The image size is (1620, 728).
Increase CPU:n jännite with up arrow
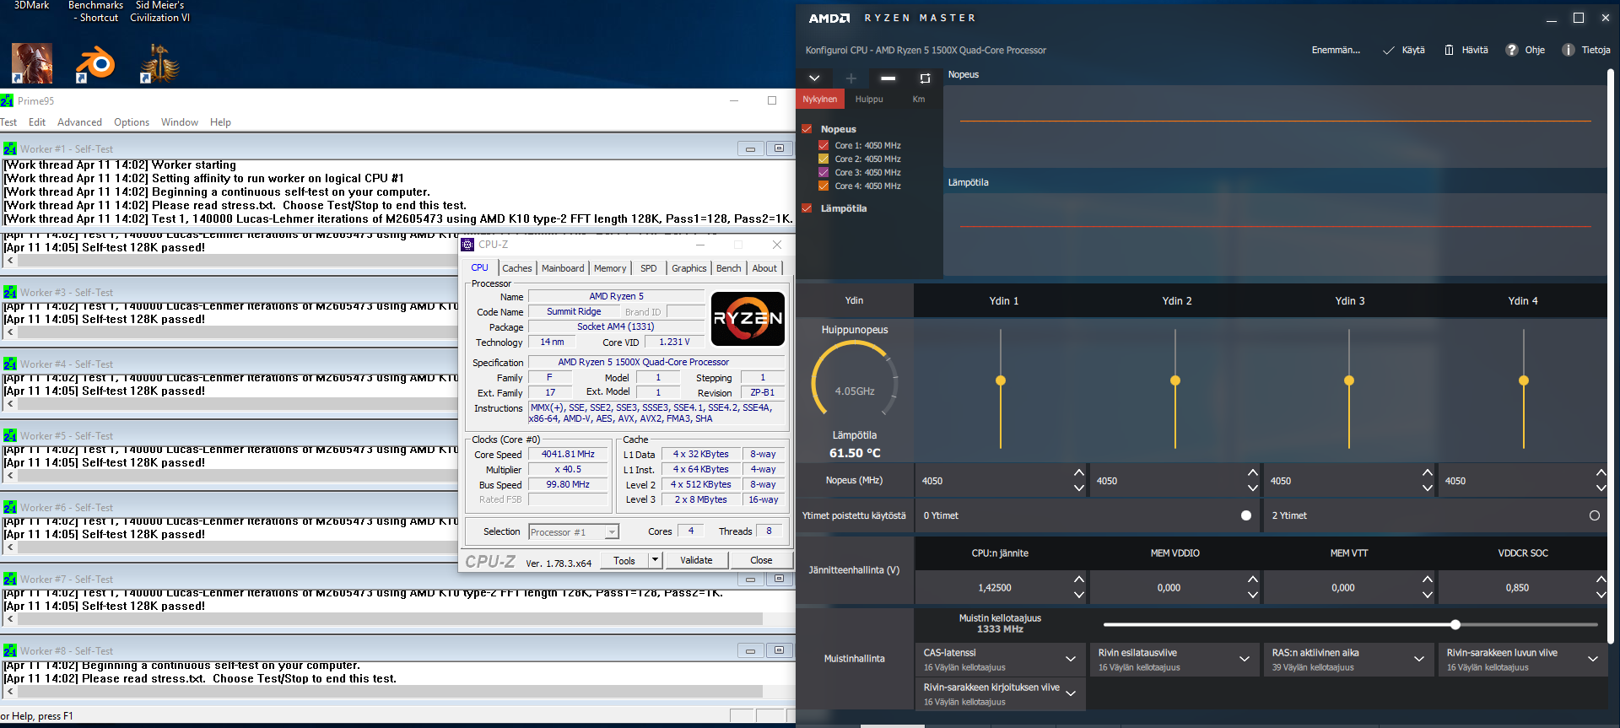pos(1078,580)
